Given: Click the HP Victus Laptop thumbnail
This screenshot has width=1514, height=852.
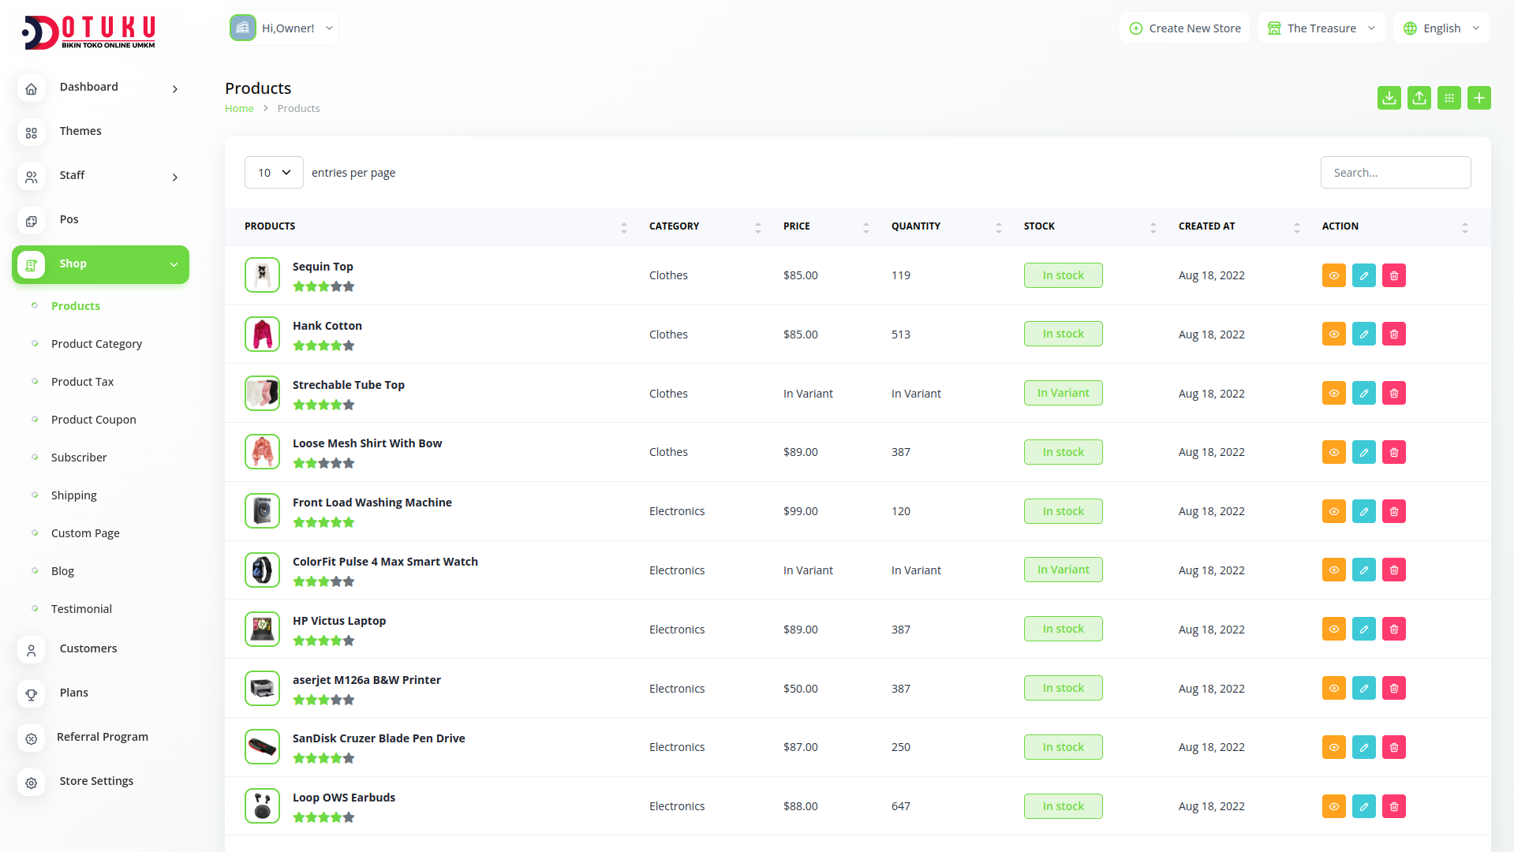Looking at the screenshot, I should [x=262, y=629].
